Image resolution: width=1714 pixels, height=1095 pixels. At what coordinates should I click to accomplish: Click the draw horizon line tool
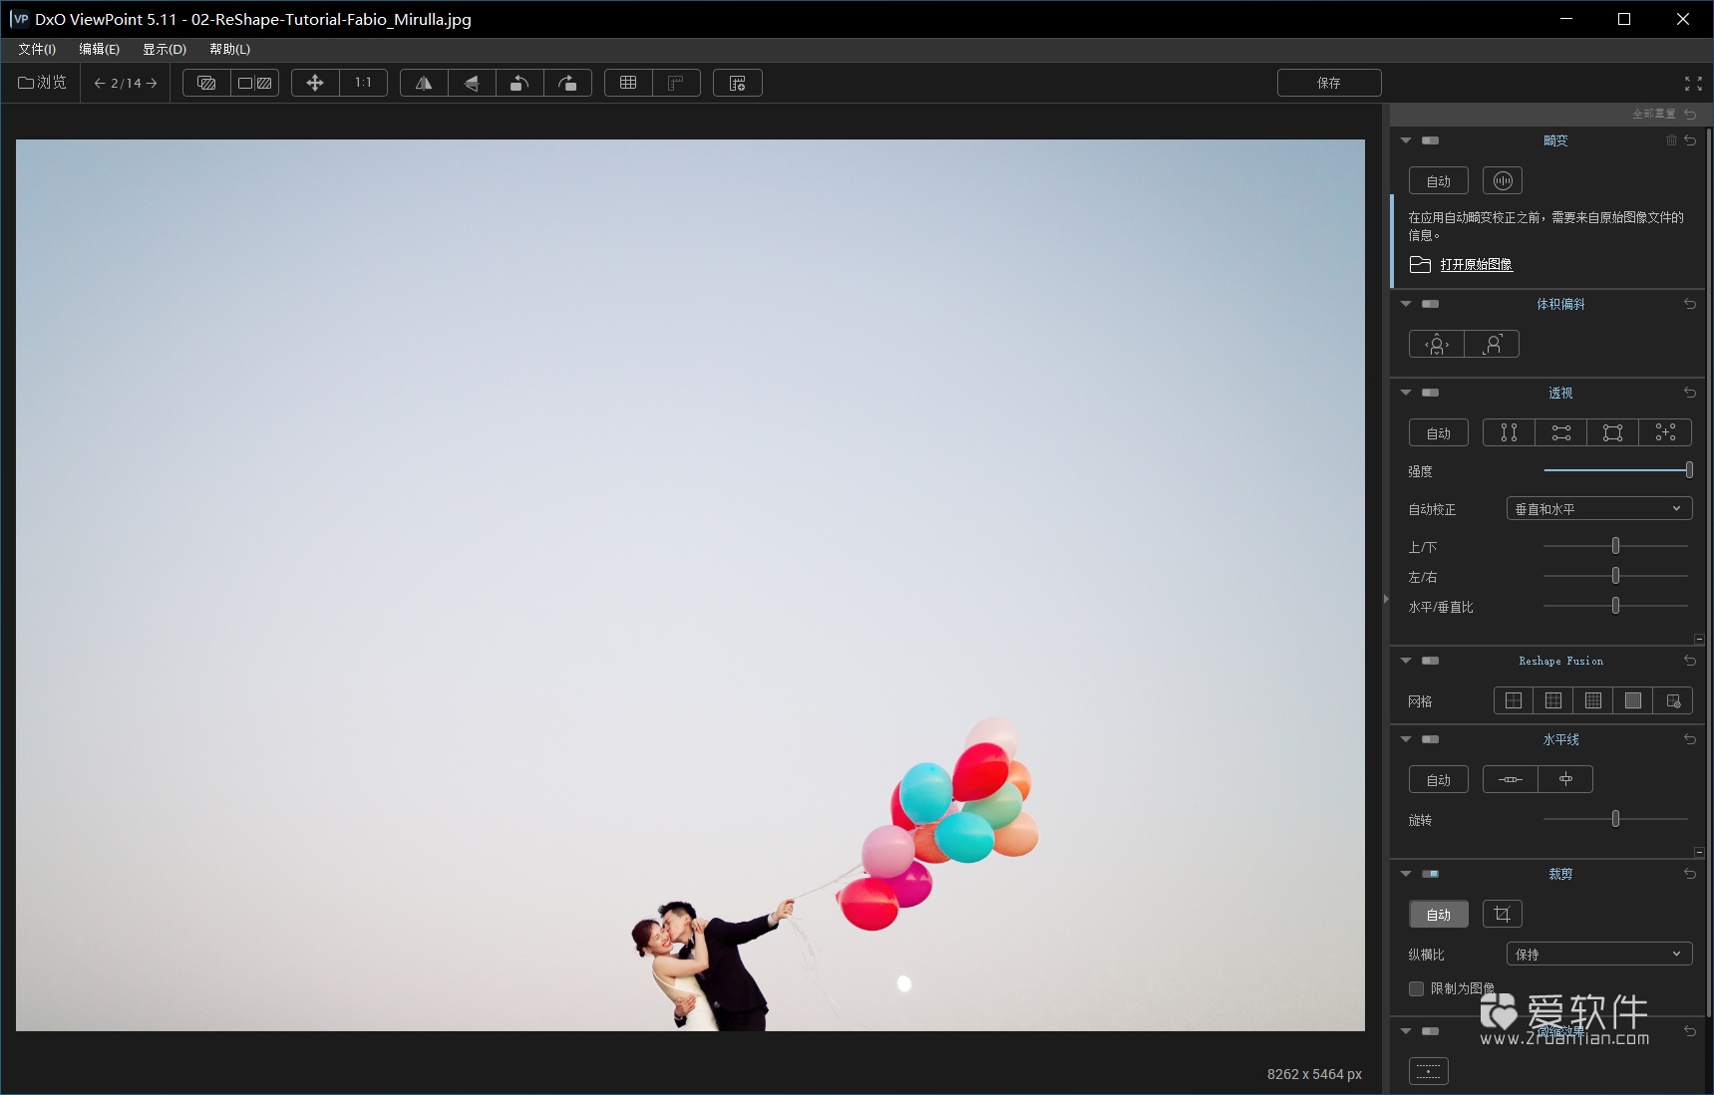[x=1510, y=780]
